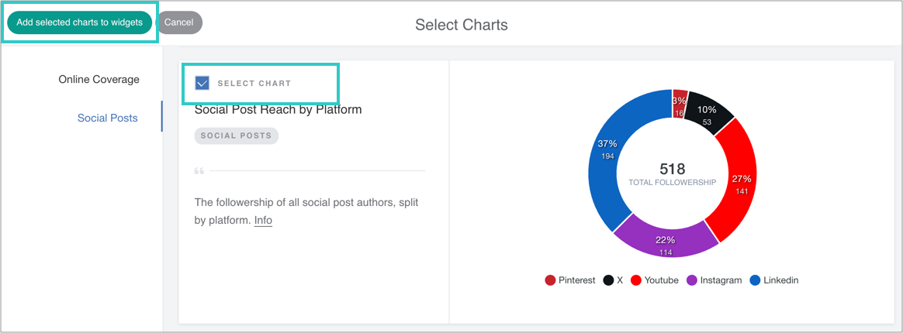Screen dimensions: 903x333
Task: Click the 518 total followership center label
Action: 672,169
